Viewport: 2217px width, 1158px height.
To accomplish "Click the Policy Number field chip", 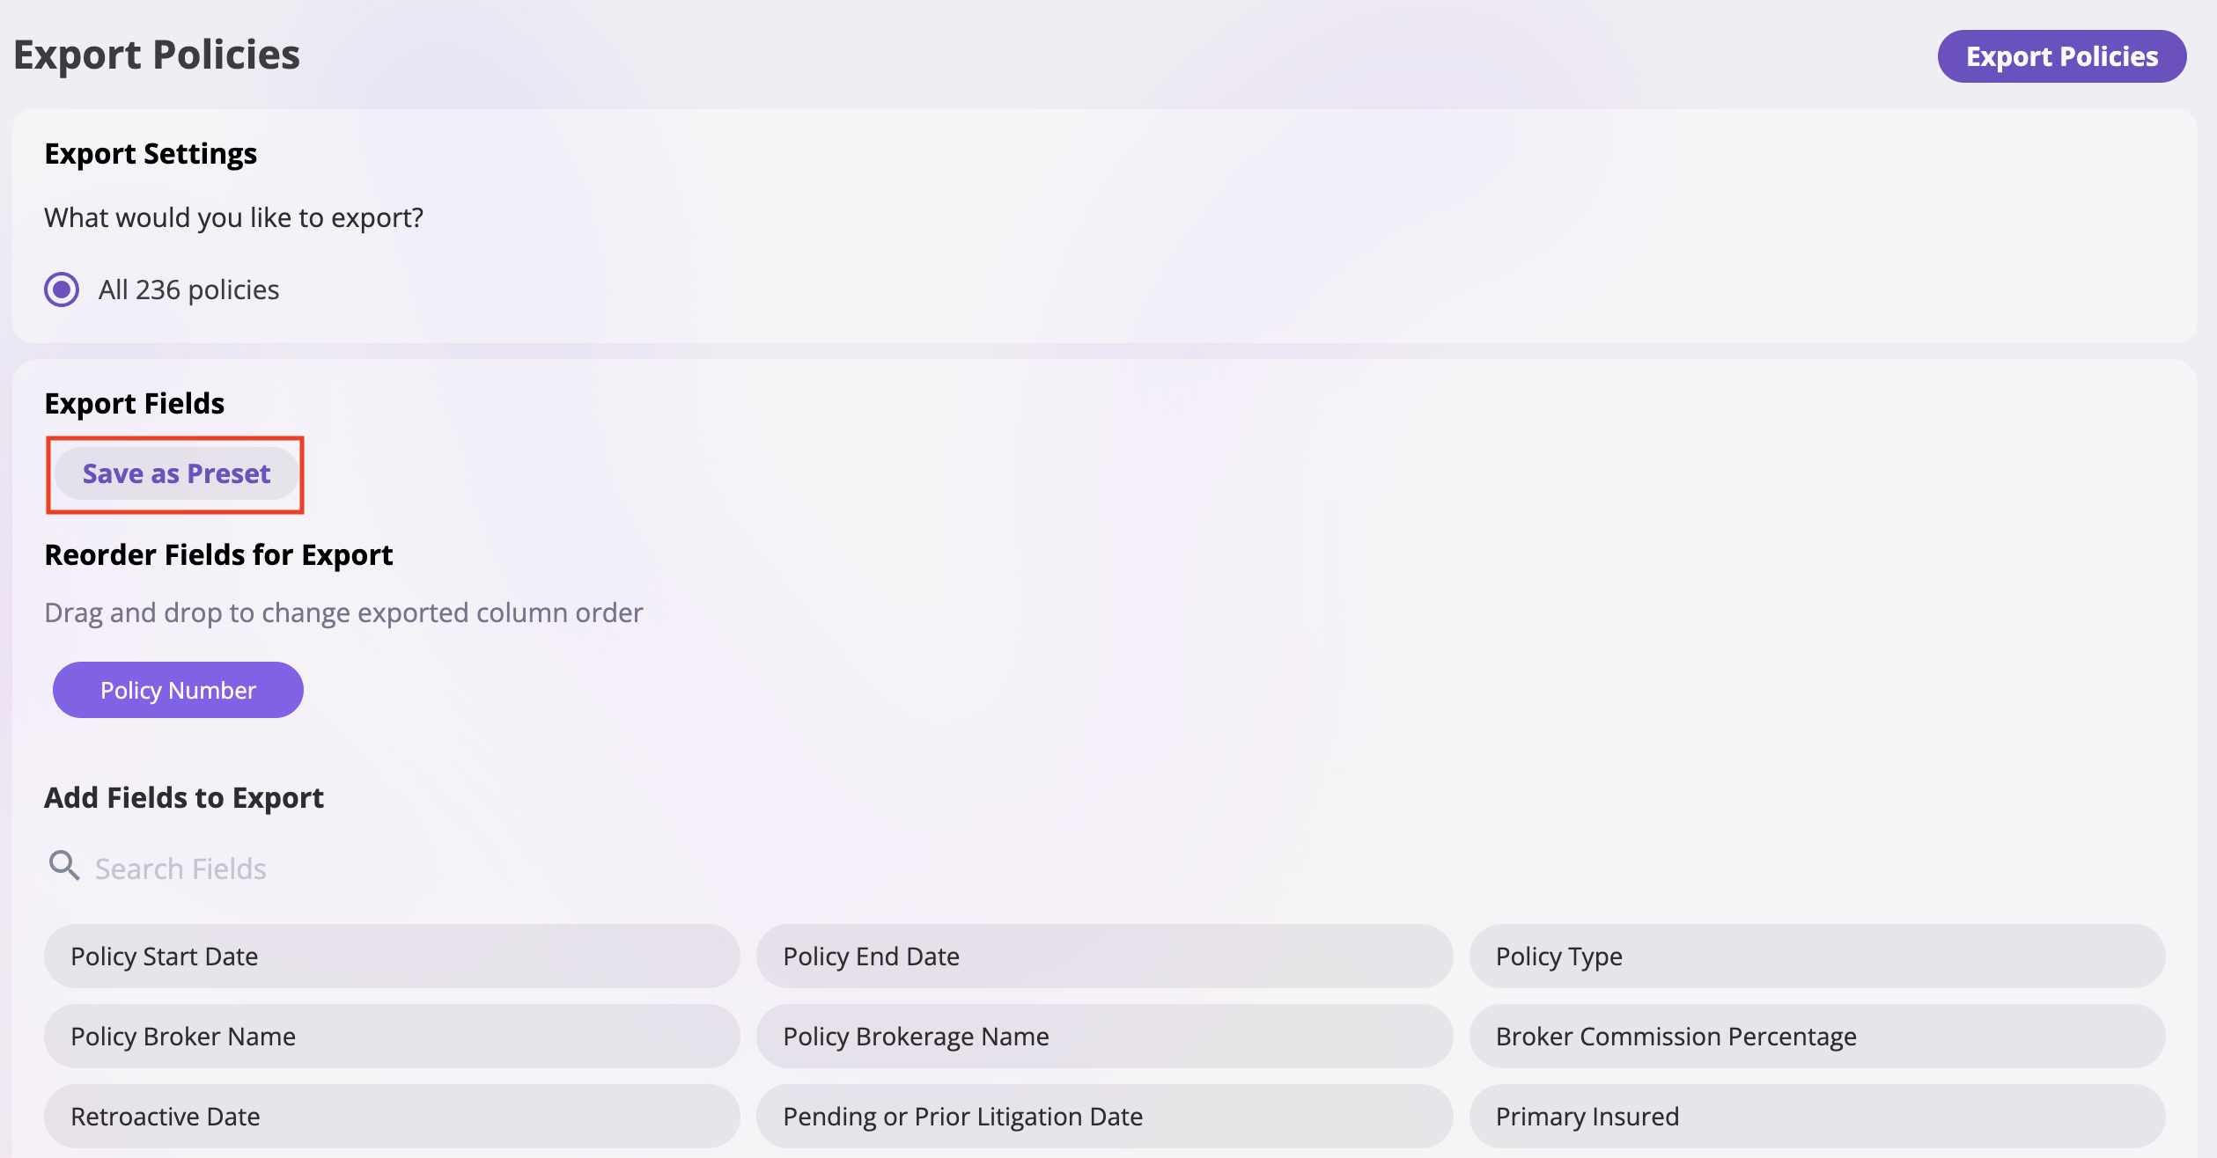I will pyautogui.click(x=178, y=690).
